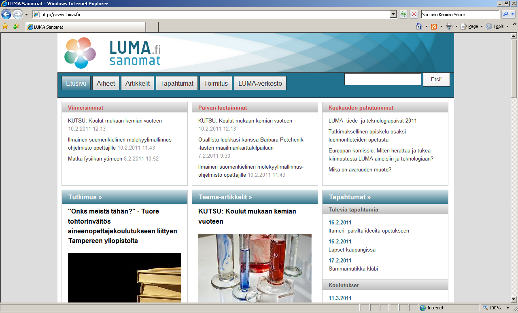The image size is (518, 313).
Task: Click the address bar showing http://www.luma.fi/
Action: (211, 14)
